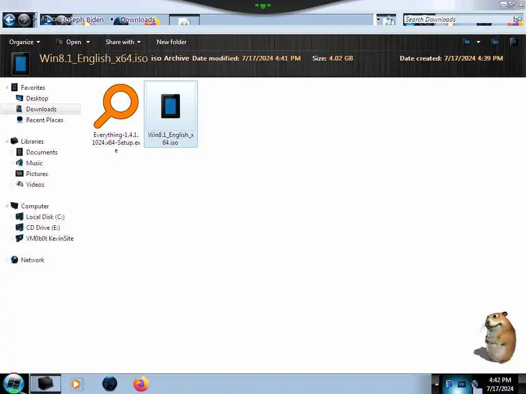
Task: Open Recent Places
Action: point(45,120)
